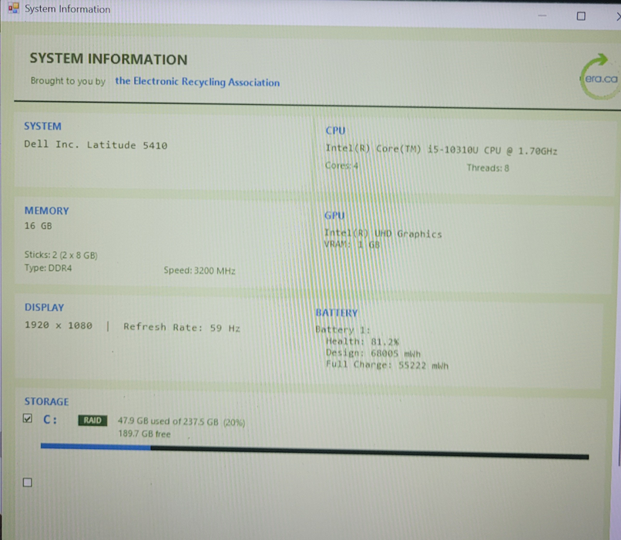Click the Sticks: 2 (2 x 8 GB) line
Image resolution: width=621 pixels, height=540 pixels.
point(61,255)
